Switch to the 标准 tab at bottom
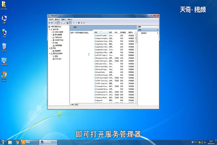This screenshot has height=145, width=217. [76, 104]
